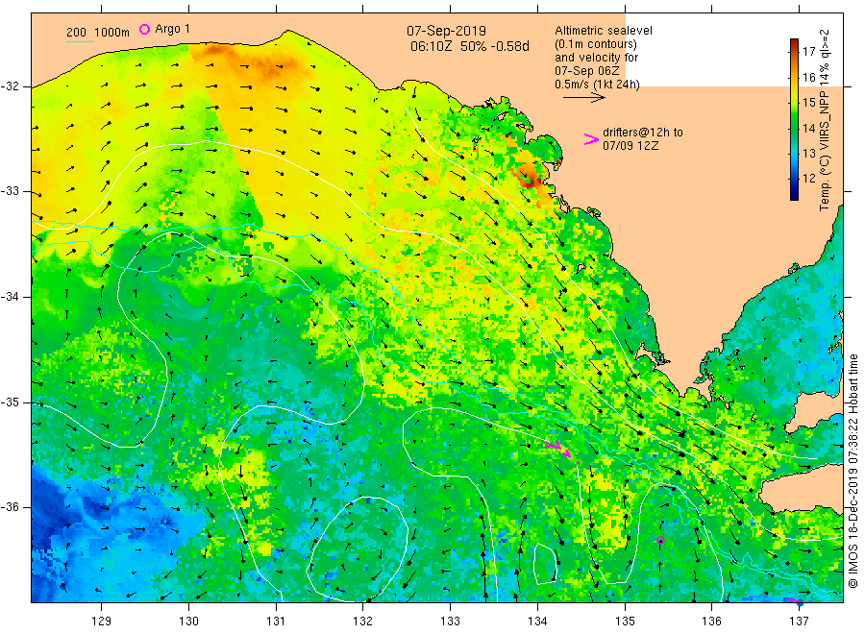The height and width of the screenshot is (634, 865).
Task: Click the magenta drifter arrowhead in the legend
Action: coord(591,139)
